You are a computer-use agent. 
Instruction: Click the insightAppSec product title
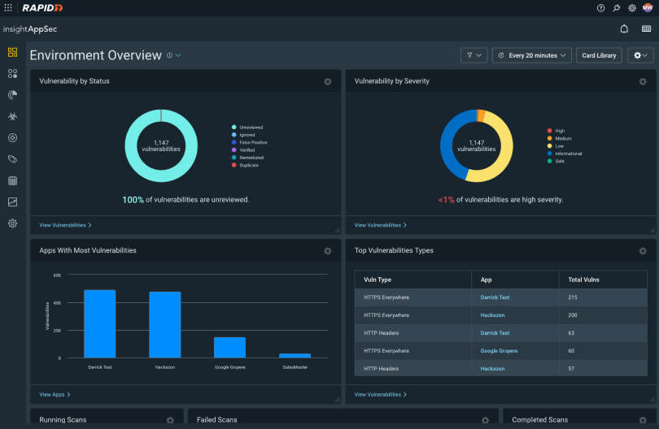coord(30,29)
